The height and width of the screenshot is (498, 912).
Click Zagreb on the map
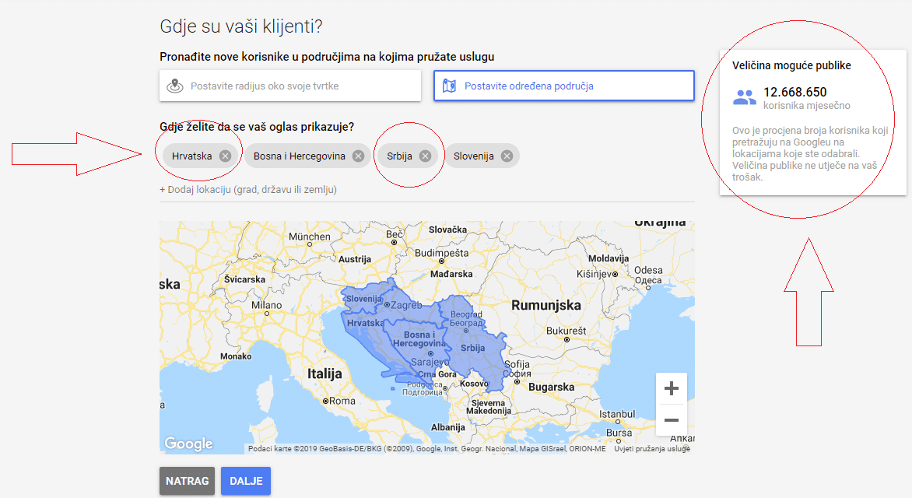coord(404,305)
